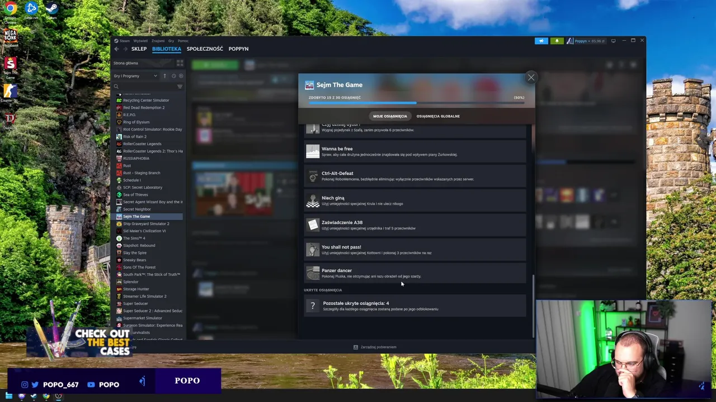
Task: Go back using the navigation arrow
Action: (x=116, y=49)
